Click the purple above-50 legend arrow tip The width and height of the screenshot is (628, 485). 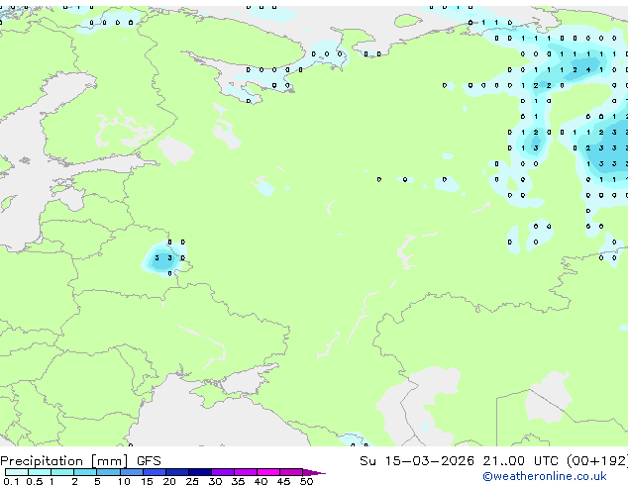(314, 472)
